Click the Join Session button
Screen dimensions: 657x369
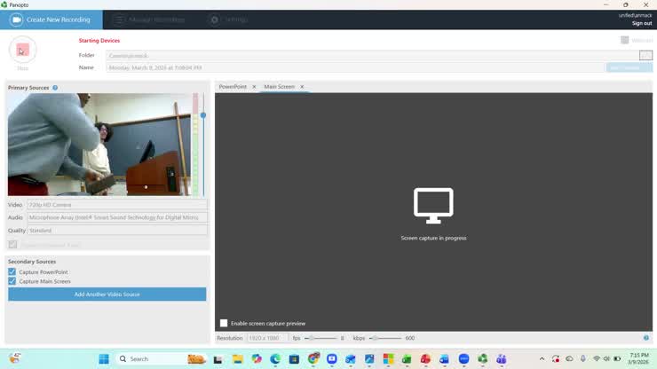(x=629, y=67)
